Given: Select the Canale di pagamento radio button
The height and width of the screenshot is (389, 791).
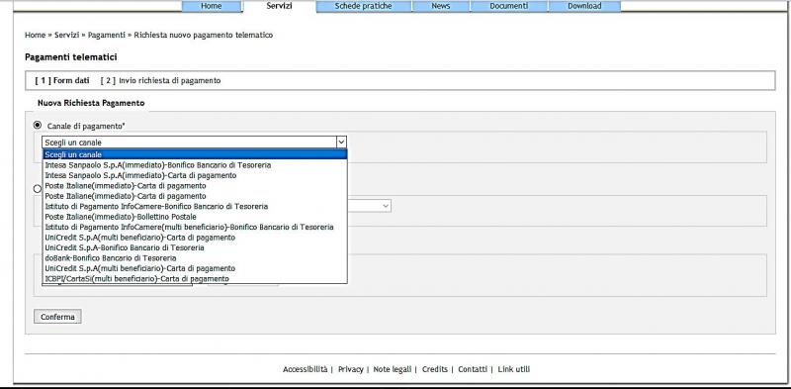Looking at the screenshot, I should pos(38,125).
